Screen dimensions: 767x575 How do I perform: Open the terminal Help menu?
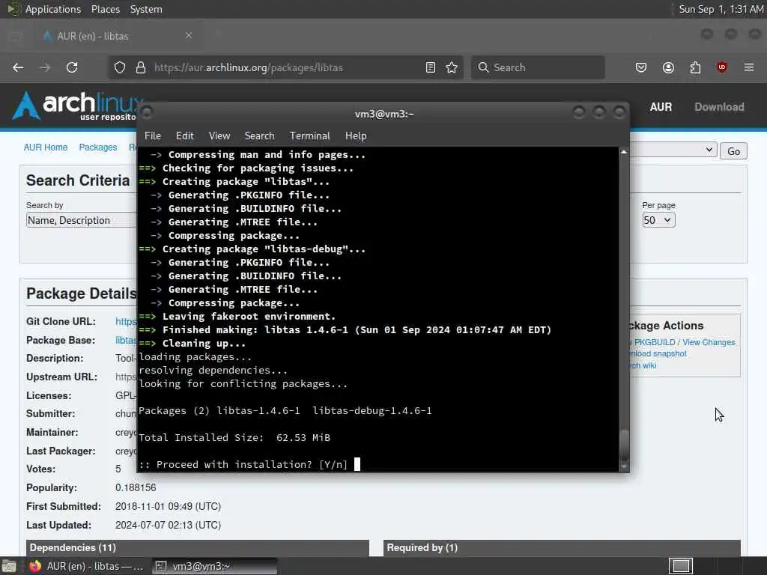[356, 136]
